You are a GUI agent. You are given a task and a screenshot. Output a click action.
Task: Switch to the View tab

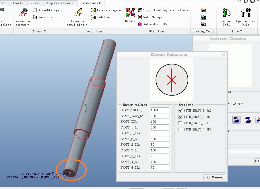tap(35, 3)
